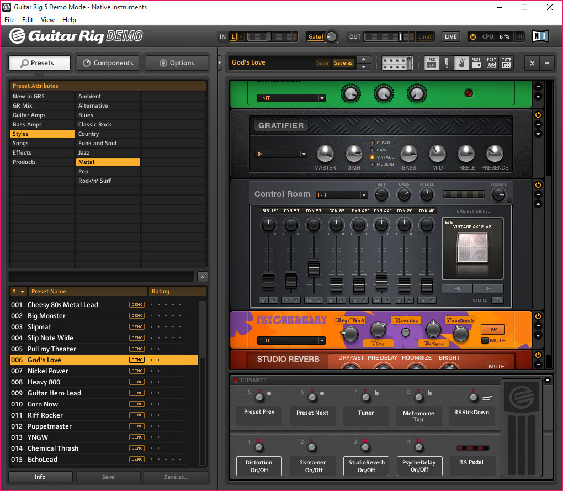Sort presets via the # column arrow
Image resolution: width=563 pixels, height=491 pixels.
click(22, 291)
